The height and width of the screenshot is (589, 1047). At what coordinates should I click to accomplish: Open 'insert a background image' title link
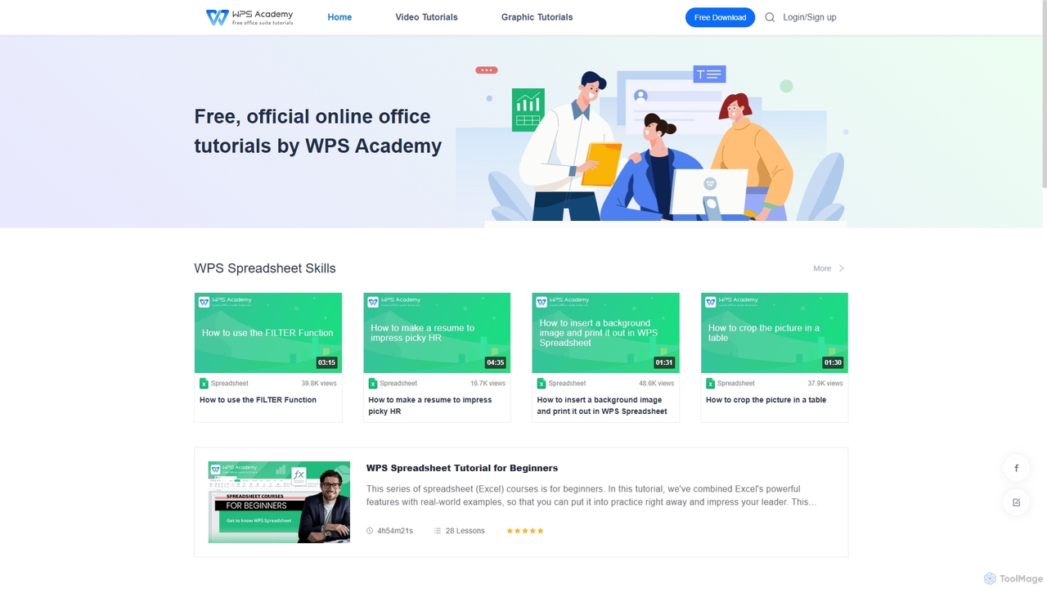click(x=602, y=406)
